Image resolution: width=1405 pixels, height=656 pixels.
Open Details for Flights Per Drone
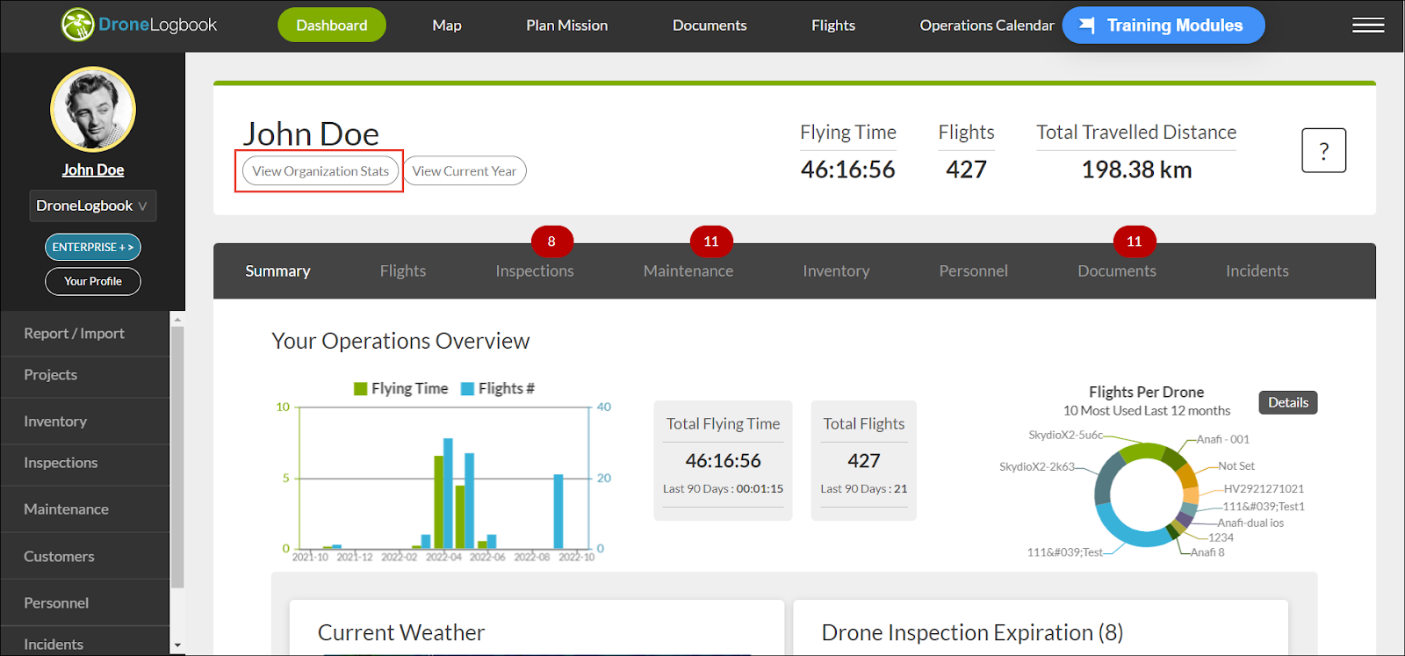coord(1288,402)
